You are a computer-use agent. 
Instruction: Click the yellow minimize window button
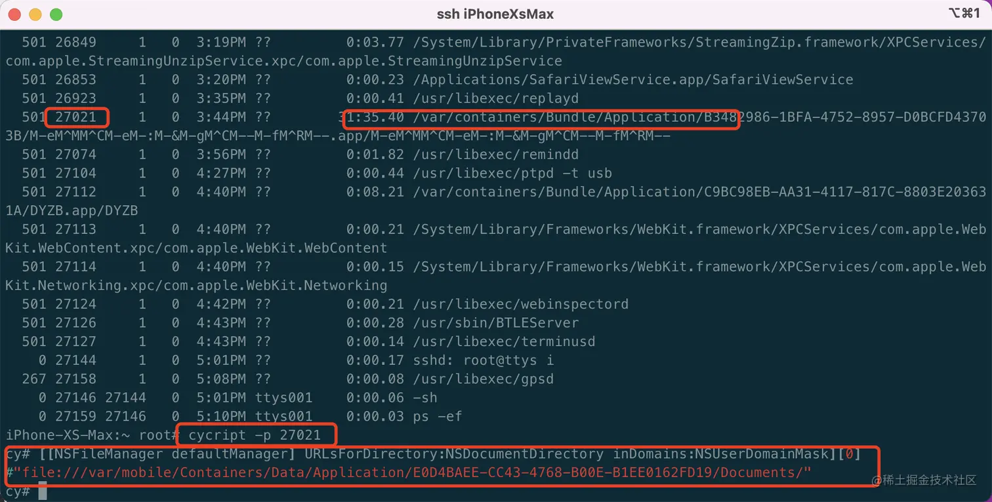point(35,14)
